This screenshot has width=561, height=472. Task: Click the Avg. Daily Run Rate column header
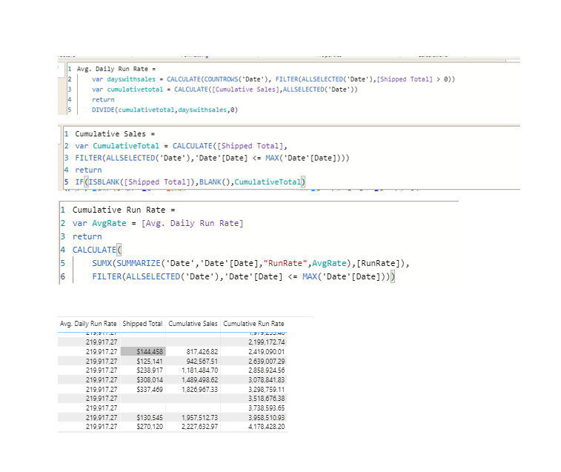tap(88, 324)
